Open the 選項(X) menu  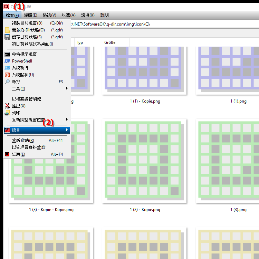(x=88, y=15)
